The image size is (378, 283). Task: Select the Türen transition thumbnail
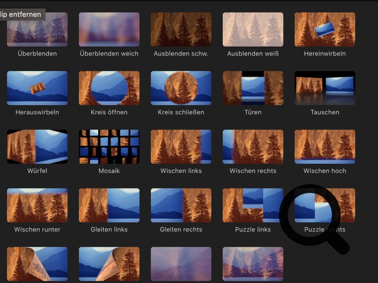(253, 88)
